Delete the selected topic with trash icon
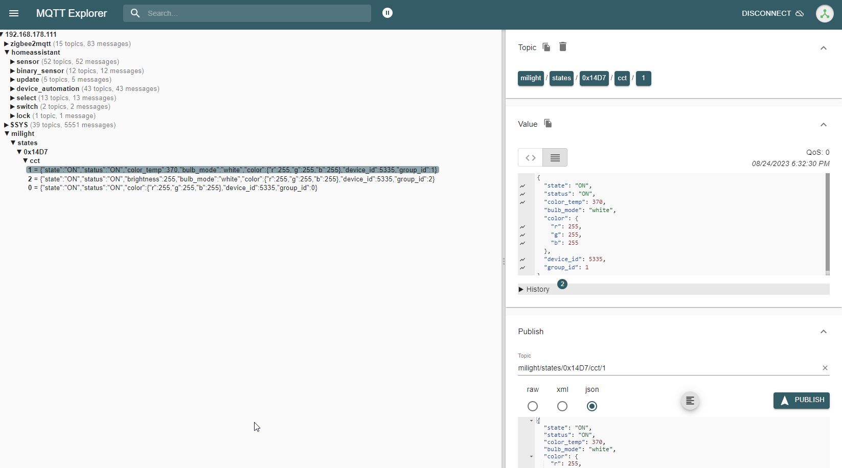 (x=563, y=47)
